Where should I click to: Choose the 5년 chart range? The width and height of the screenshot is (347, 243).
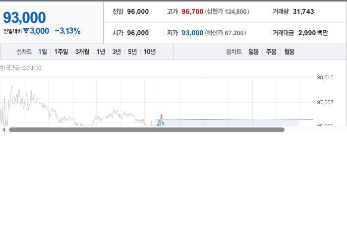[132, 52]
